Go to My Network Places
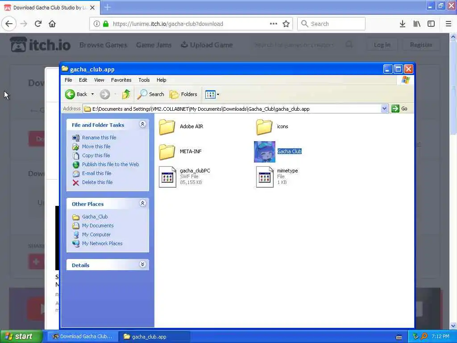 102,243
